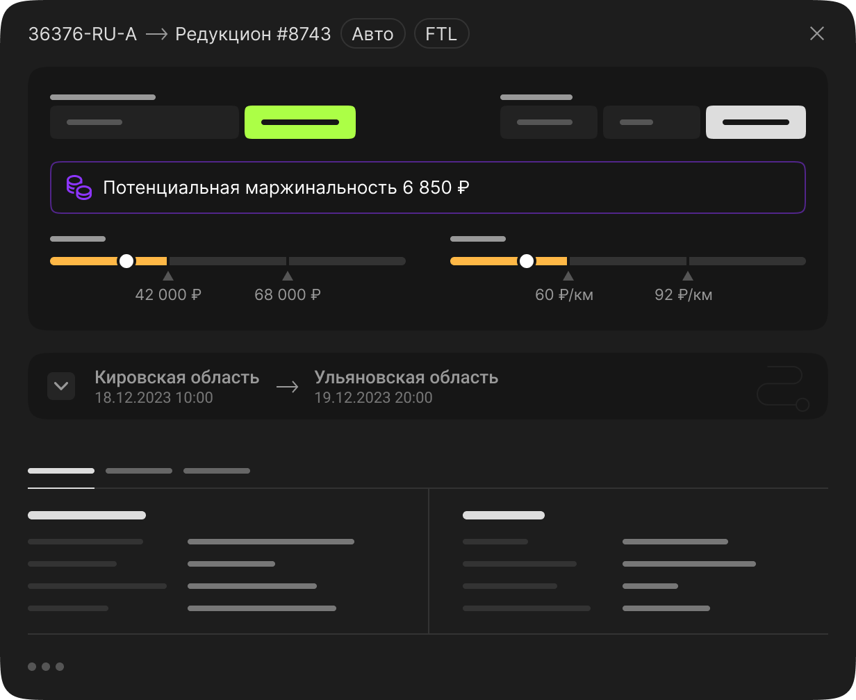
Task: Click the 60 ₽/км triangle marker
Action: [568, 276]
